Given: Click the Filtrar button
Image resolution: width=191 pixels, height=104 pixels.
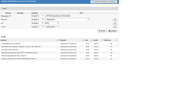Looking at the screenshot, I should 102,31.
